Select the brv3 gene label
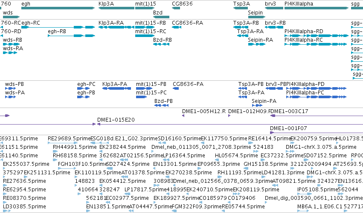This screenshot has width=363, height=213. (270, 4)
